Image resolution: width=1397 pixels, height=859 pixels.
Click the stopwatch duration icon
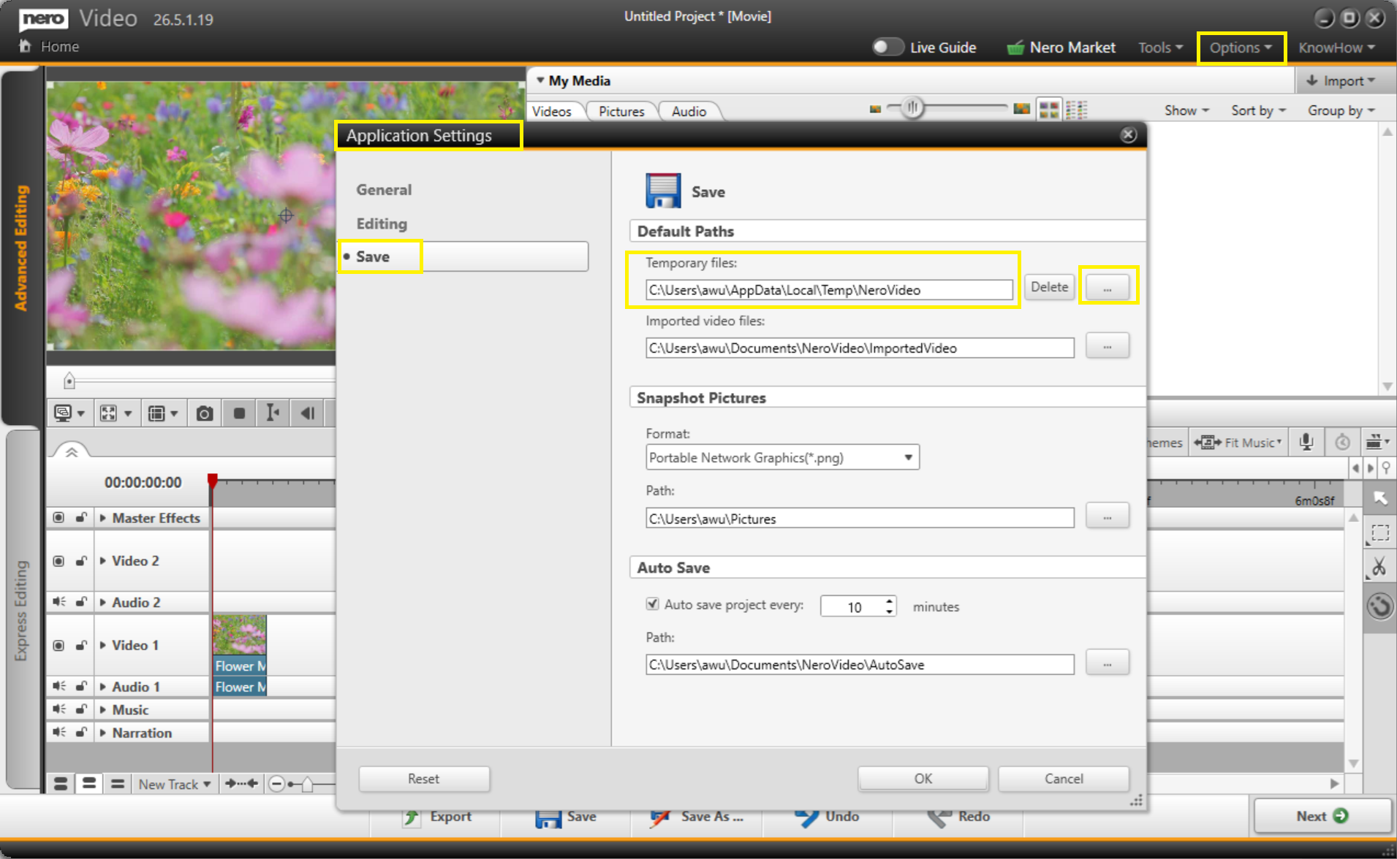(x=1342, y=442)
